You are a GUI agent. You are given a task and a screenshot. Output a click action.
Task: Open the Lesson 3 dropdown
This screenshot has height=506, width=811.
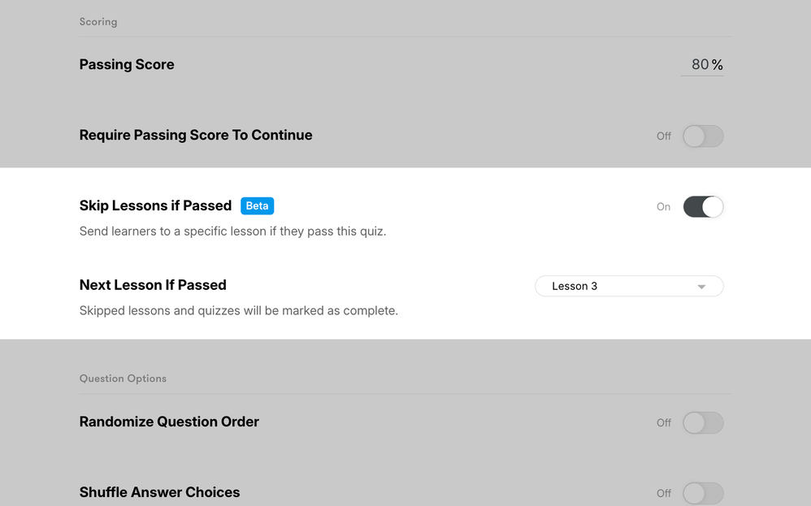(628, 287)
